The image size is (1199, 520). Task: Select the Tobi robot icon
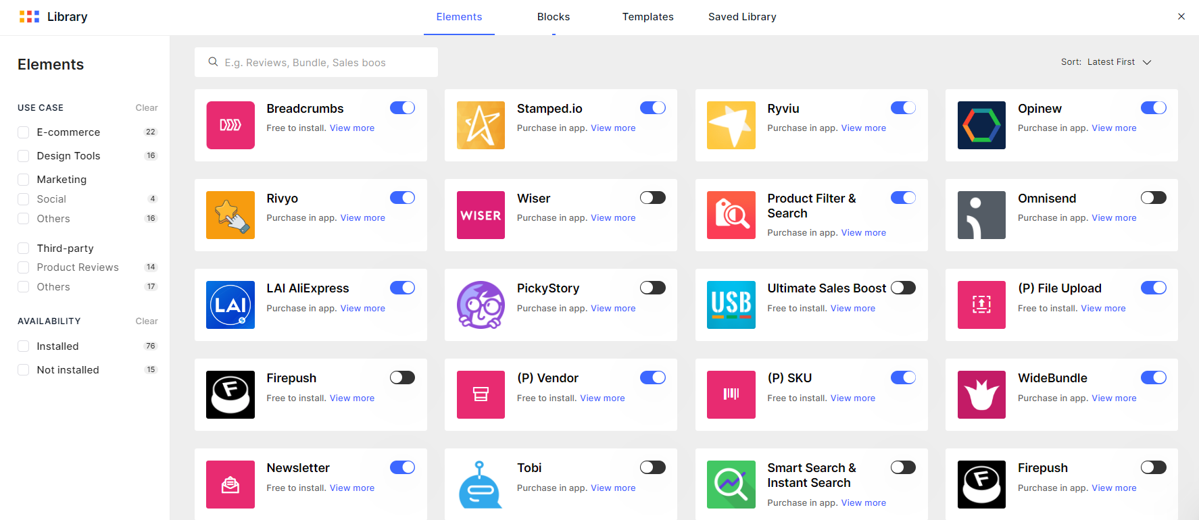point(481,484)
